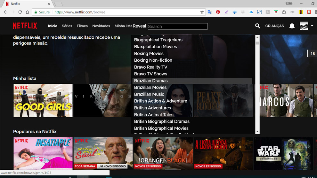Click the browser forward arrow
The height and width of the screenshot is (178, 317).
[13, 12]
